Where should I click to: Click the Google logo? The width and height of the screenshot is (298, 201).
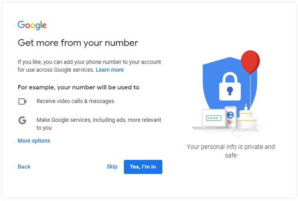(32, 25)
